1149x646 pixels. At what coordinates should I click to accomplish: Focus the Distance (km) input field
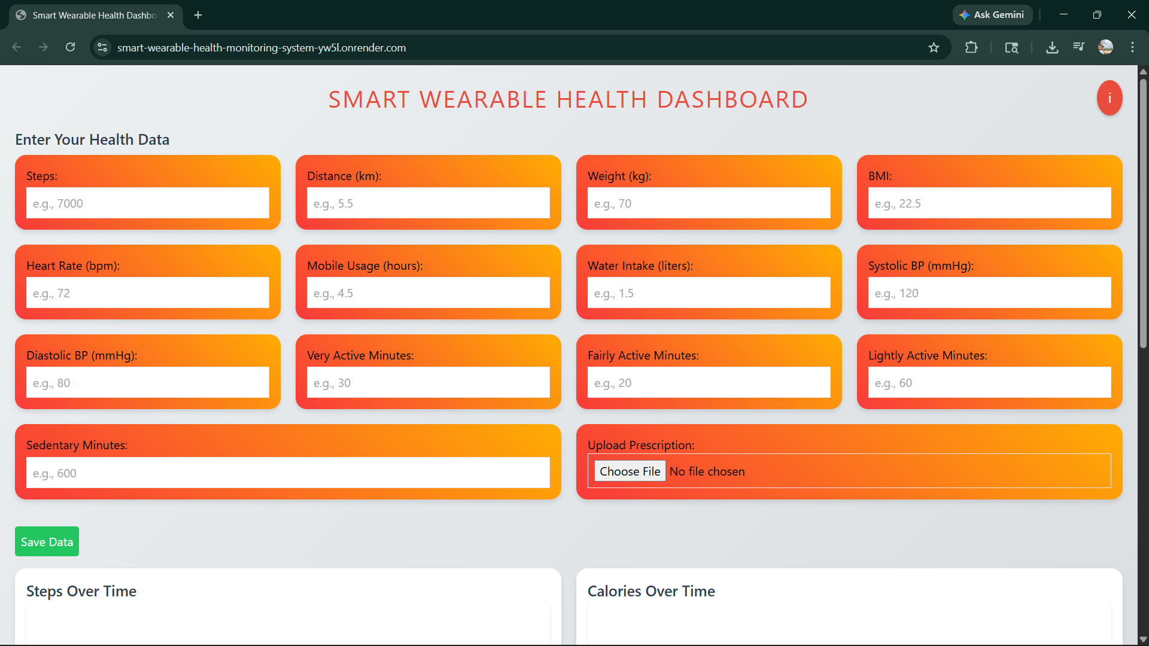pos(428,203)
